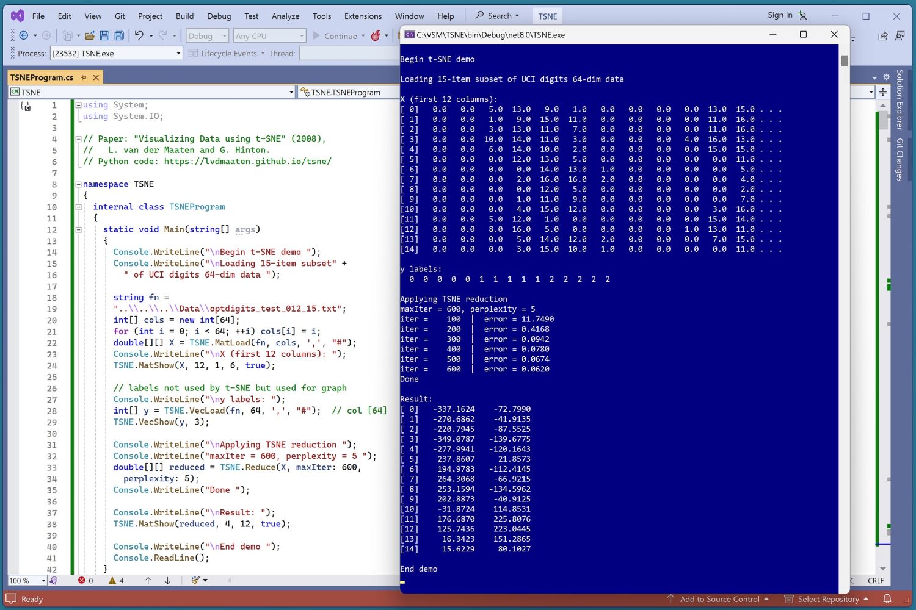Open the Extensions menu
Screen dimensions: 916x610
point(363,16)
